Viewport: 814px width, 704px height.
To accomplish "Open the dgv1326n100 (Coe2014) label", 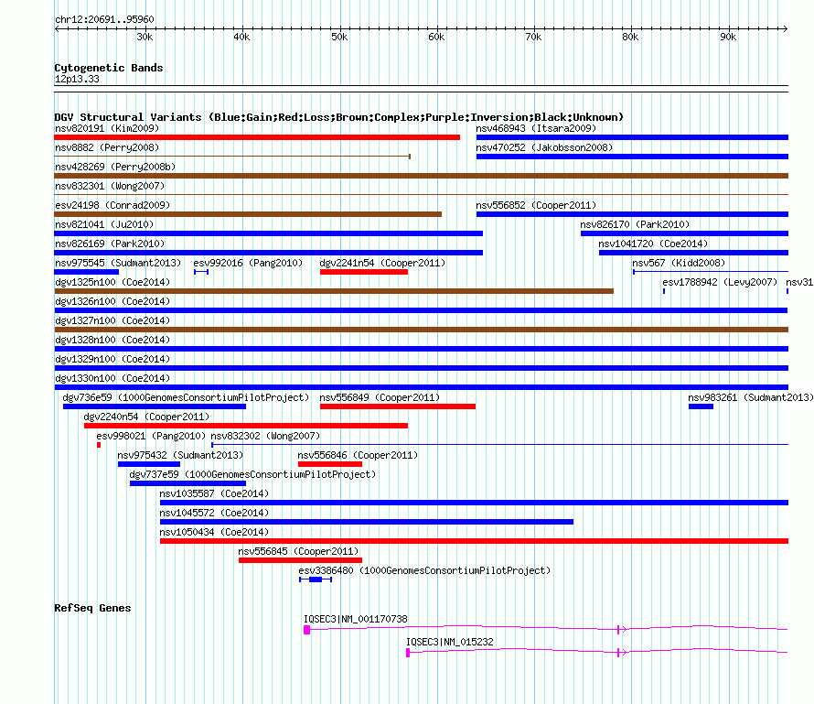I will tap(112, 301).
